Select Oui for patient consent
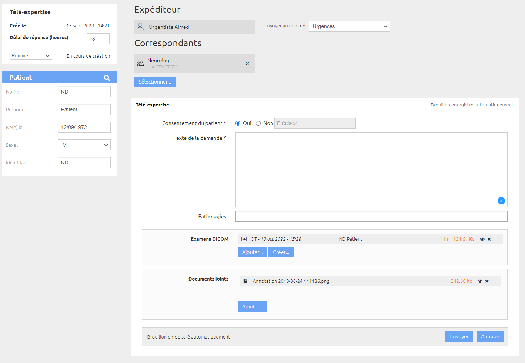The height and width of the screenshot is (363, 525). tap(238, 123)
